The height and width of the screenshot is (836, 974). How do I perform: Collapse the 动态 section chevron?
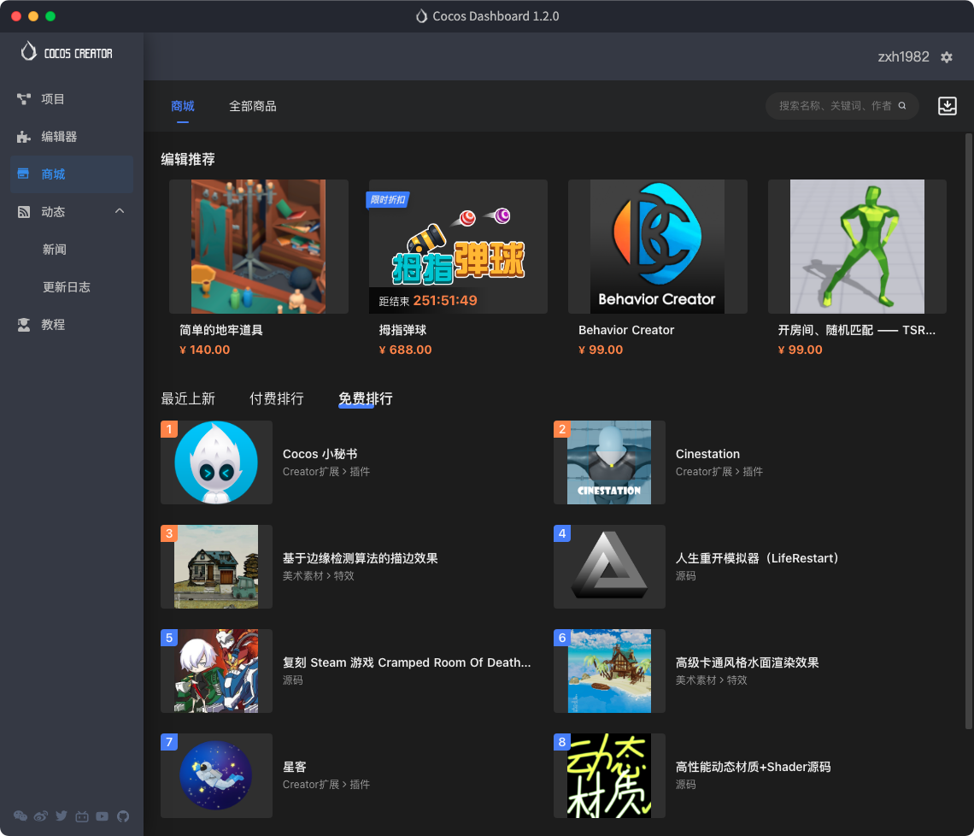pos(120,211)
